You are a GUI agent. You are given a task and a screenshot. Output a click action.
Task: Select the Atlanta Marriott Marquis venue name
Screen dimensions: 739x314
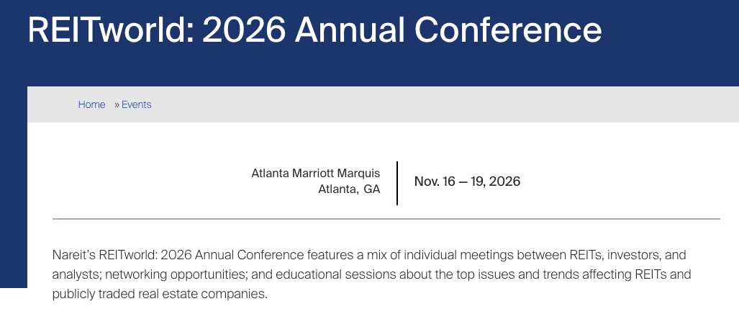(315, 173)
